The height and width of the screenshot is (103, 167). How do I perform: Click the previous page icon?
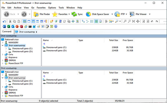pyautogui.click(x=144, y=21)
